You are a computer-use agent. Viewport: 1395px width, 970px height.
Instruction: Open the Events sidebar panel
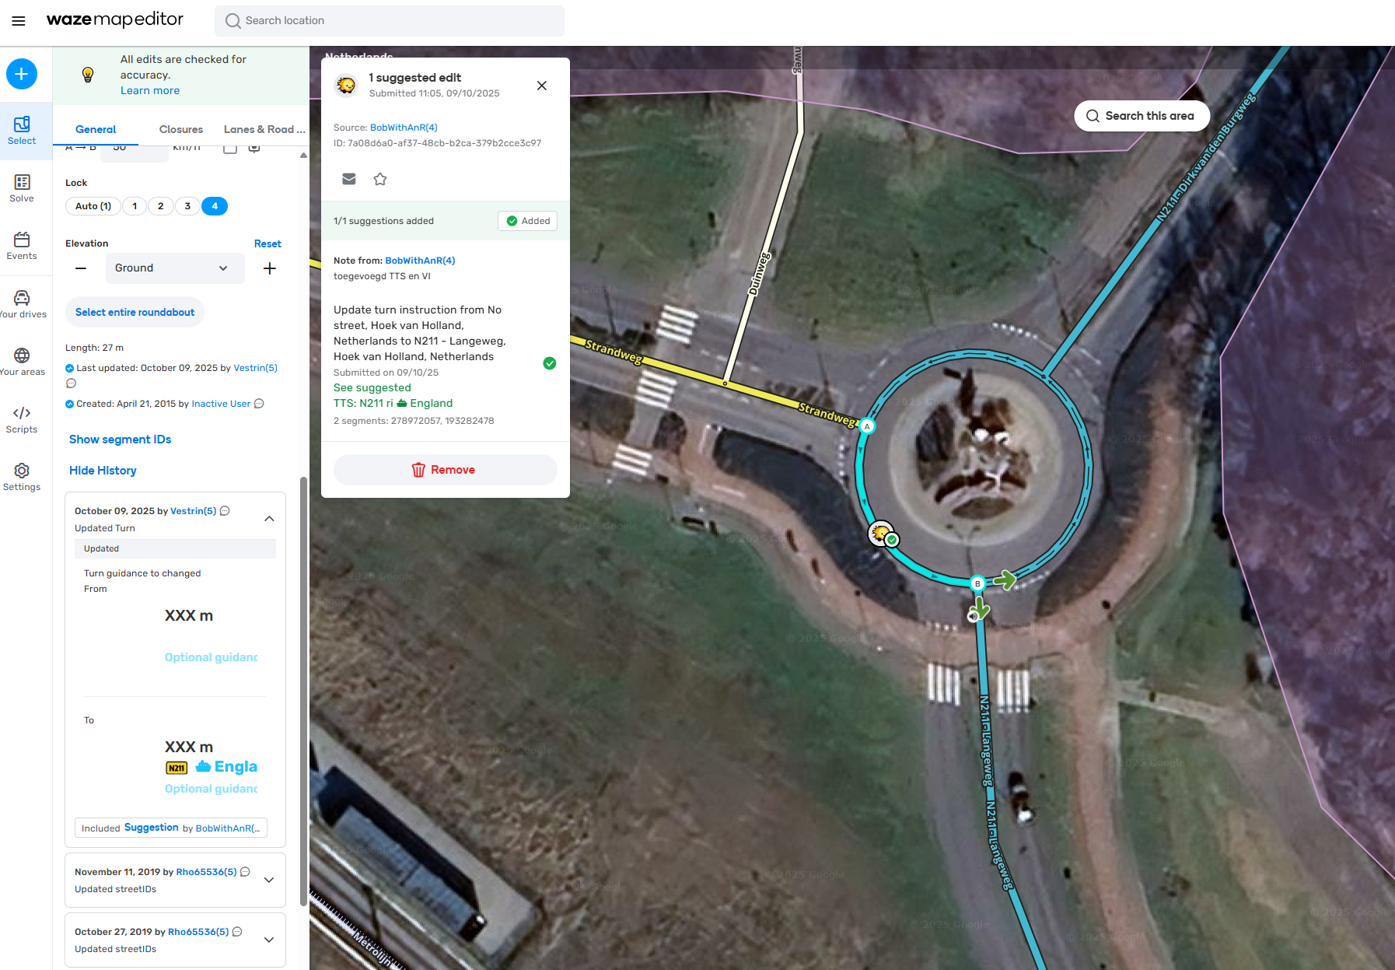click(22, 246)
